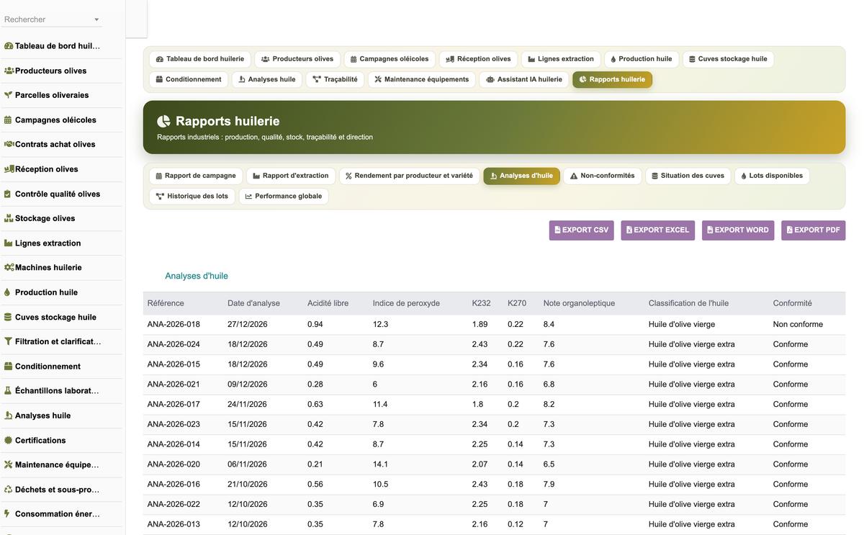The height and width of the screenshot is (535, 864).
Task: Click Production huile droplet icon in sidebar
Action: 9,292
